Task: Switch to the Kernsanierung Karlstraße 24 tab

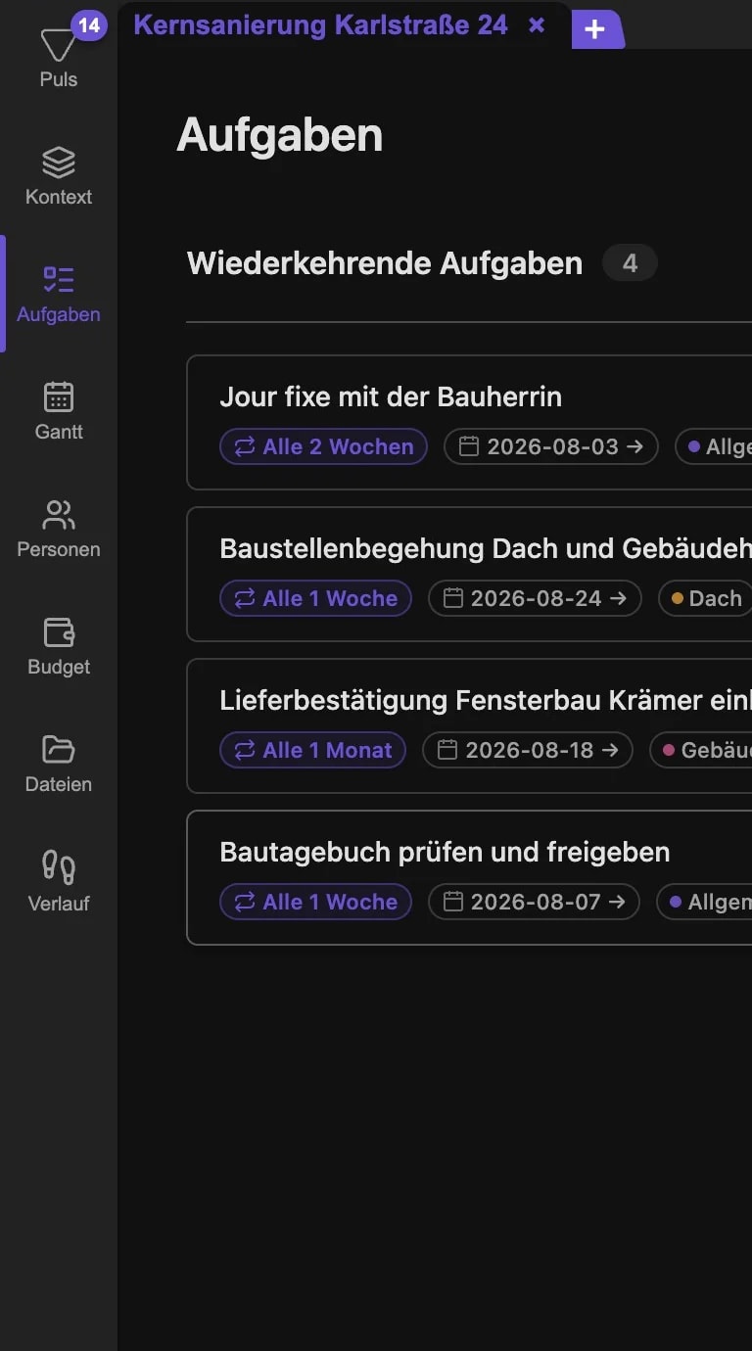Action: 321,25
